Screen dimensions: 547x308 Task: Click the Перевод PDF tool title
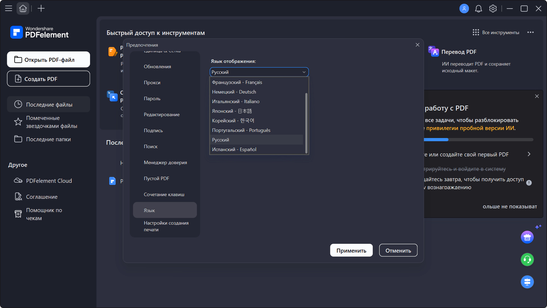tap(459, 52)
